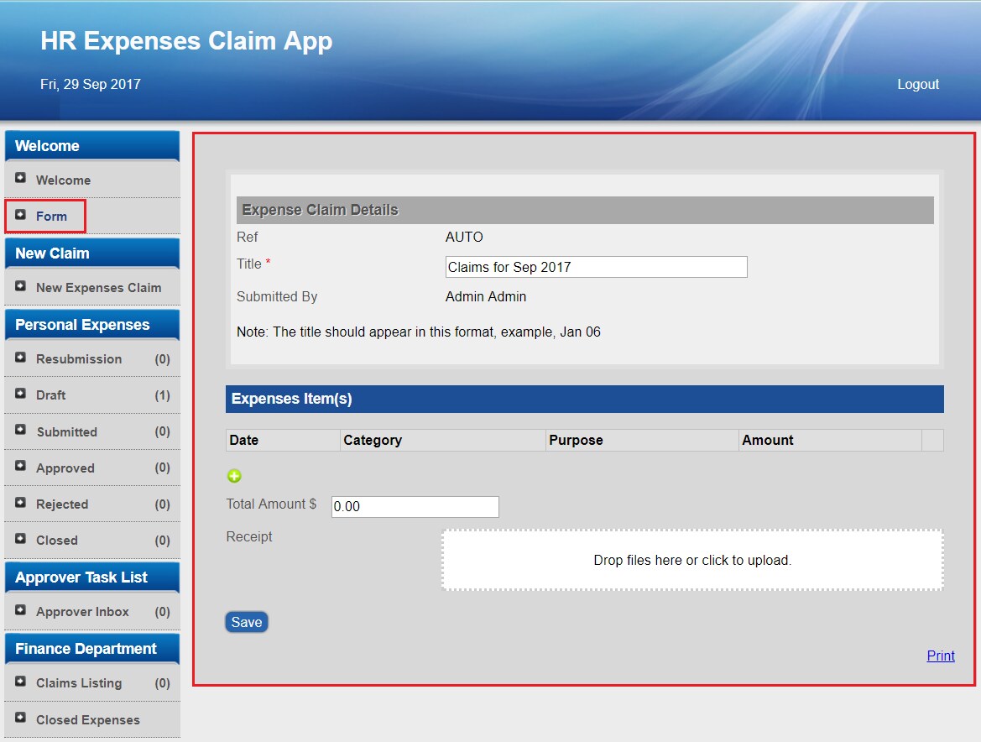The height and width of the screenshot is (742, 981).
Task: Click the arrow icon beside Claims Listing
Action: click(x=21, y=682)
